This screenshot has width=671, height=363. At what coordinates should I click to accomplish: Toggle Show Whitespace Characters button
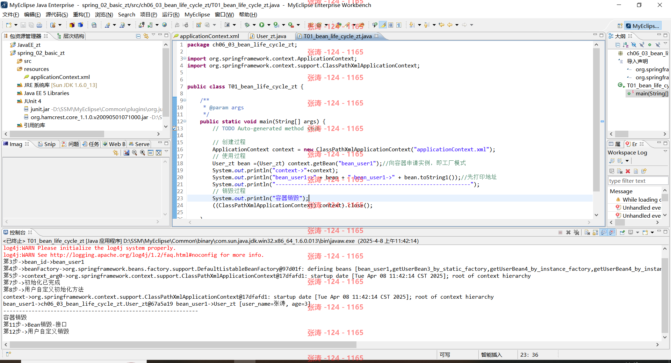click(x=399, y=25)
